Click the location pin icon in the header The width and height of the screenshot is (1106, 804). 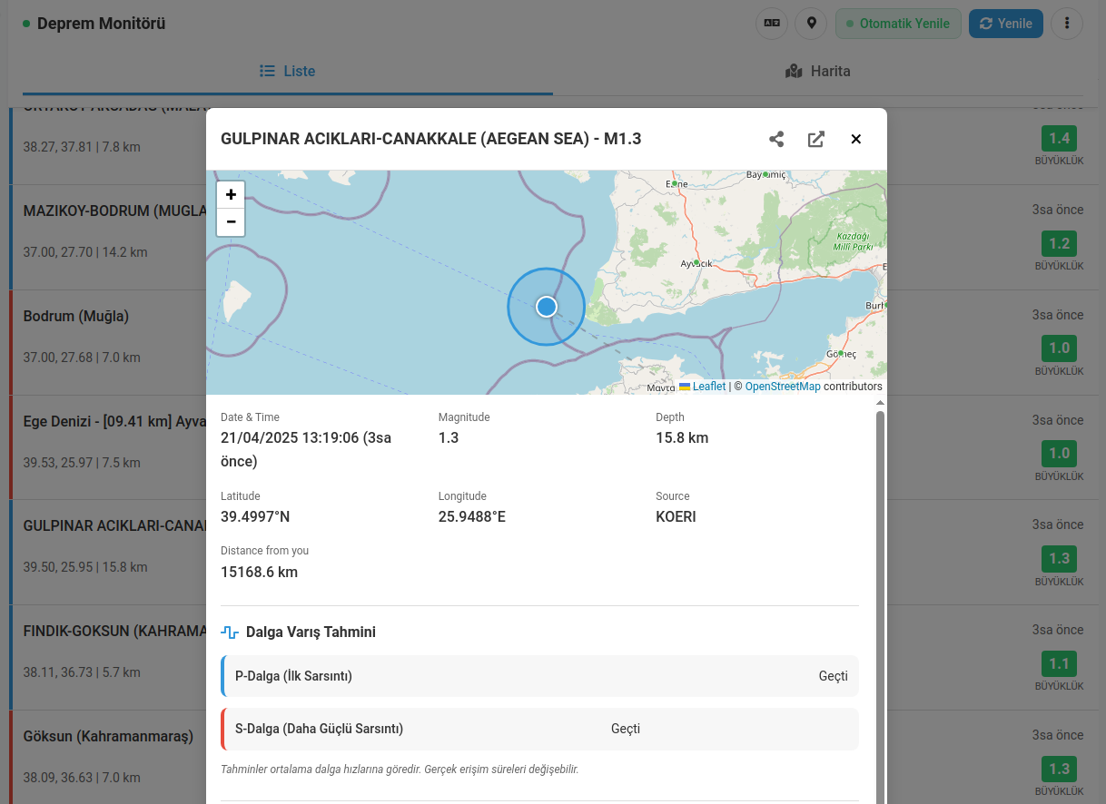pyautogui.click(x=810, y=24)
